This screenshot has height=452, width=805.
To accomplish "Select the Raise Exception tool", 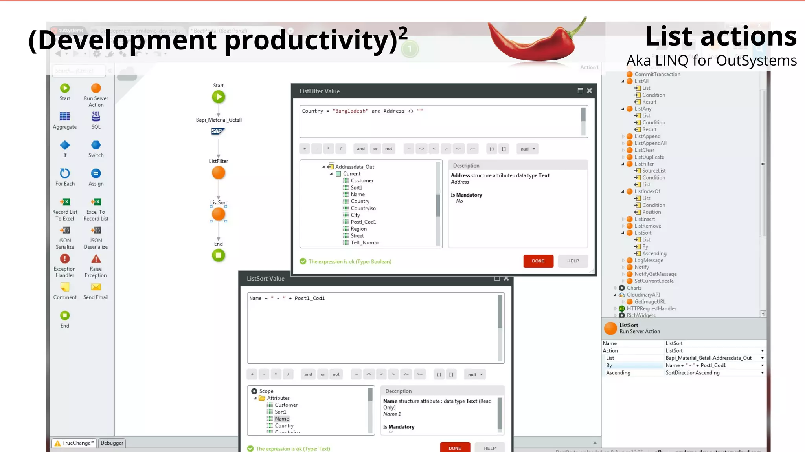I will coord(96,266).
